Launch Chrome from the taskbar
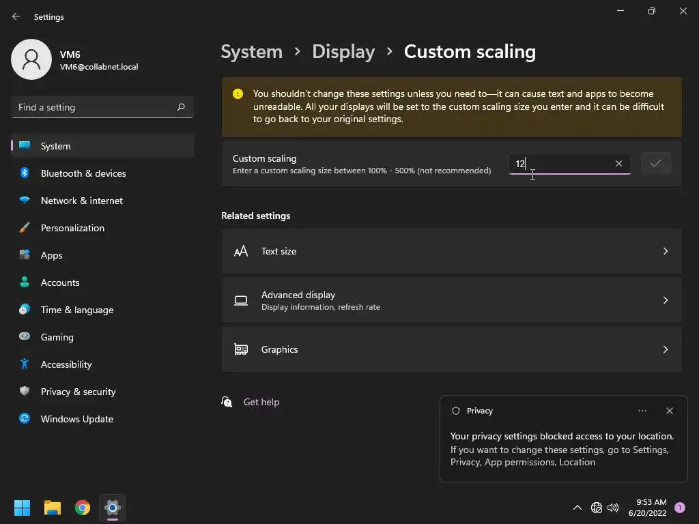Screen dimensions: 699x524 tap(83, 508)
